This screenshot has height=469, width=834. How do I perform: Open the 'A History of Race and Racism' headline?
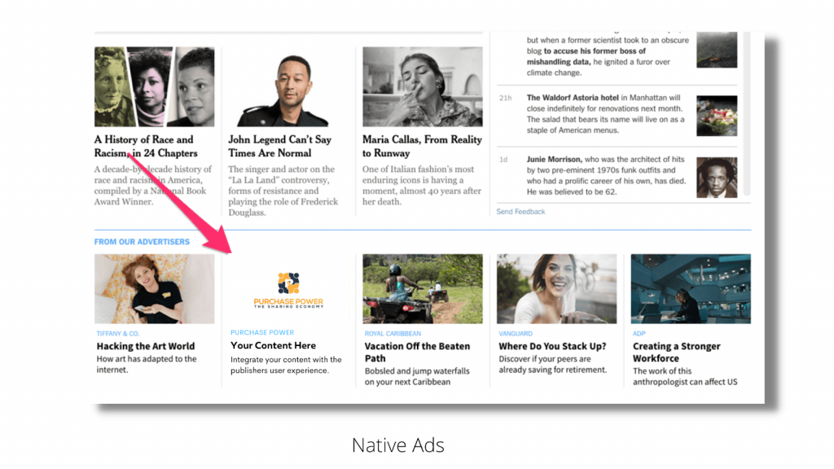pyautogui.click(x=146, y=147)
